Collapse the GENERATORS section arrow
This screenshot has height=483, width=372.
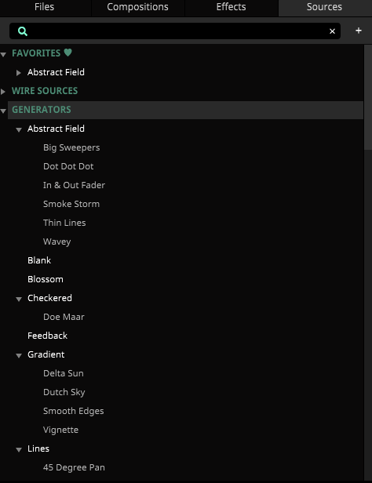point(3,111)
